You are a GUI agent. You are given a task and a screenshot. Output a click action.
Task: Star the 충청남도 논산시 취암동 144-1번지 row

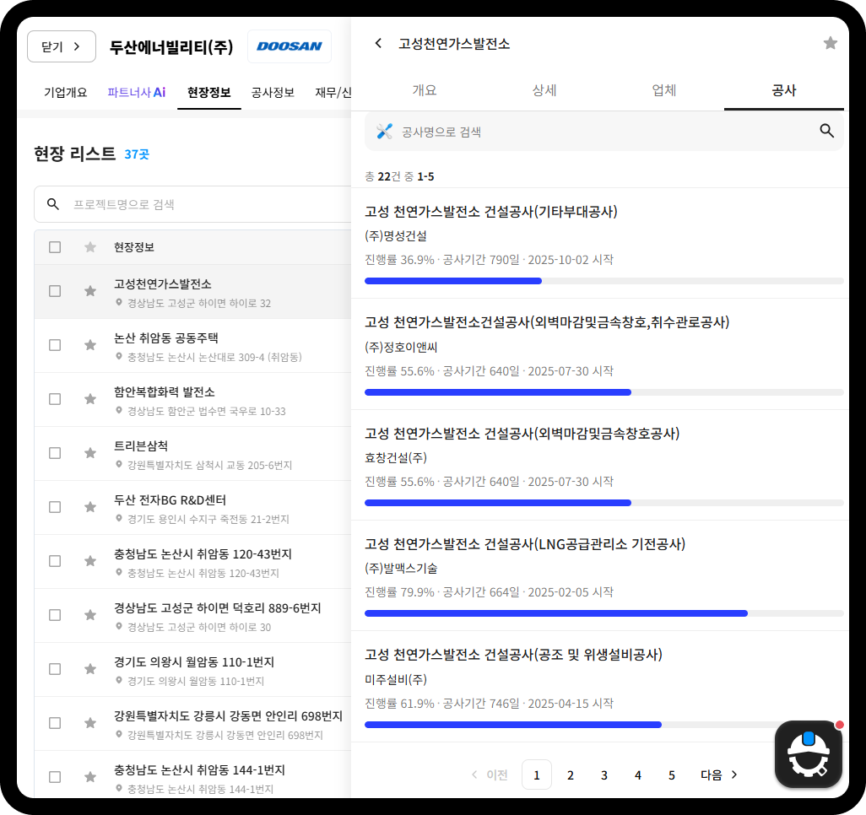point(90,777)
